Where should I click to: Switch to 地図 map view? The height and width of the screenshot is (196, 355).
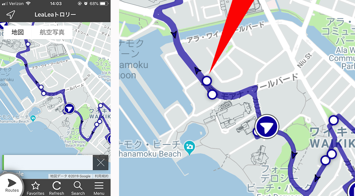(18, 32)
